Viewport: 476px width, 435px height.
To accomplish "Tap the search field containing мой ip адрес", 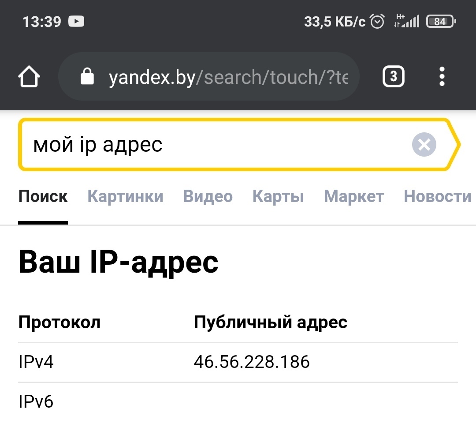I will pos(212,144).
